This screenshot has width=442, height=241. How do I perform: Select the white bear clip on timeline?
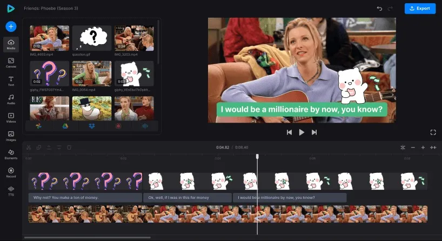285,181
